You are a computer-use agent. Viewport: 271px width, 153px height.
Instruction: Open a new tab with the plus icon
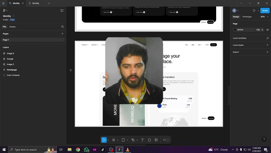[49, 3]
